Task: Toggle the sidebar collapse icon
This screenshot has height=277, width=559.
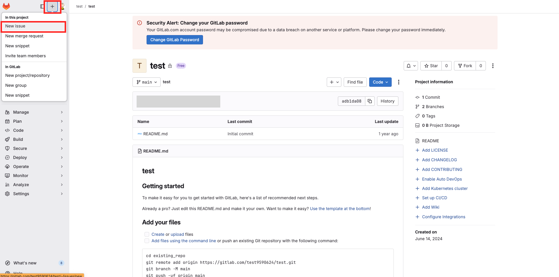Action: click(42, 6)
